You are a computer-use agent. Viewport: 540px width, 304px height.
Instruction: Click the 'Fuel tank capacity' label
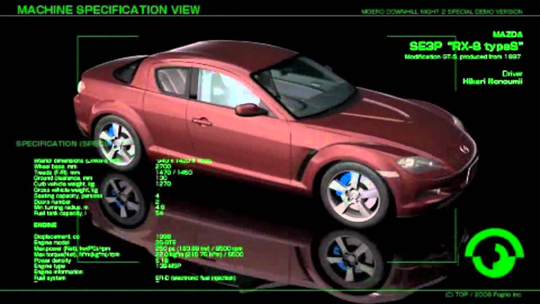click(60, 214)
